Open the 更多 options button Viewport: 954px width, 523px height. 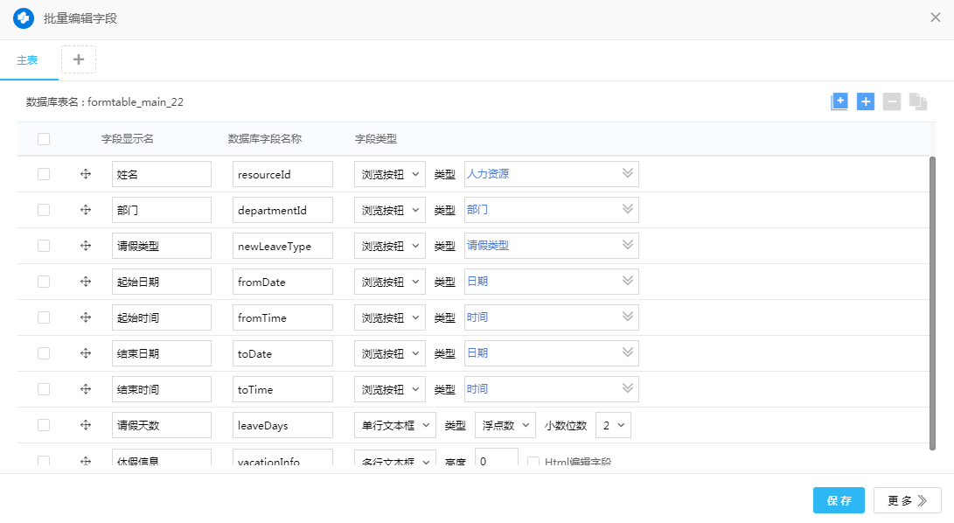[907, 500]
